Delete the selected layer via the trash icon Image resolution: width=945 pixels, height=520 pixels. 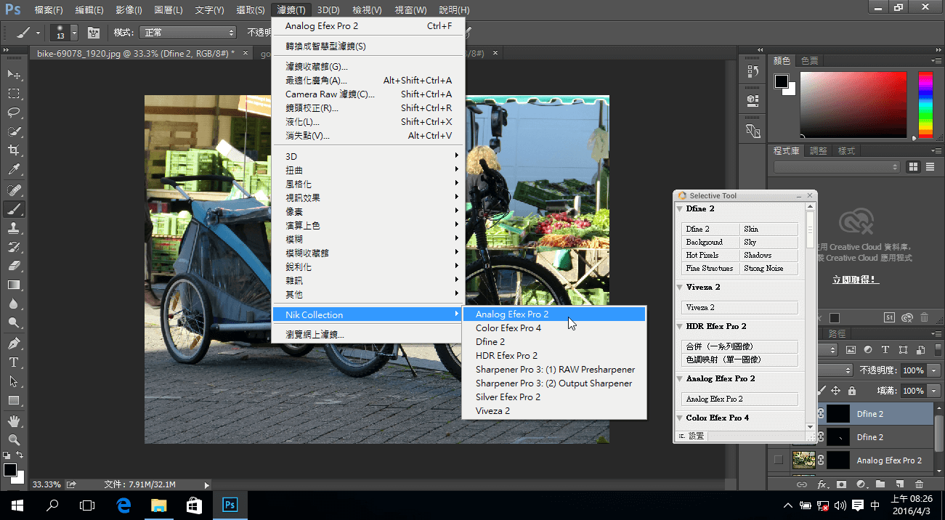click(x=920, y=484)
